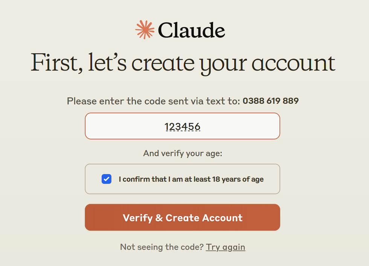Click the phone number 0388 619 889
Image resolution: width=369 pixels, height=266 pixels.
(x=270, y=101)
